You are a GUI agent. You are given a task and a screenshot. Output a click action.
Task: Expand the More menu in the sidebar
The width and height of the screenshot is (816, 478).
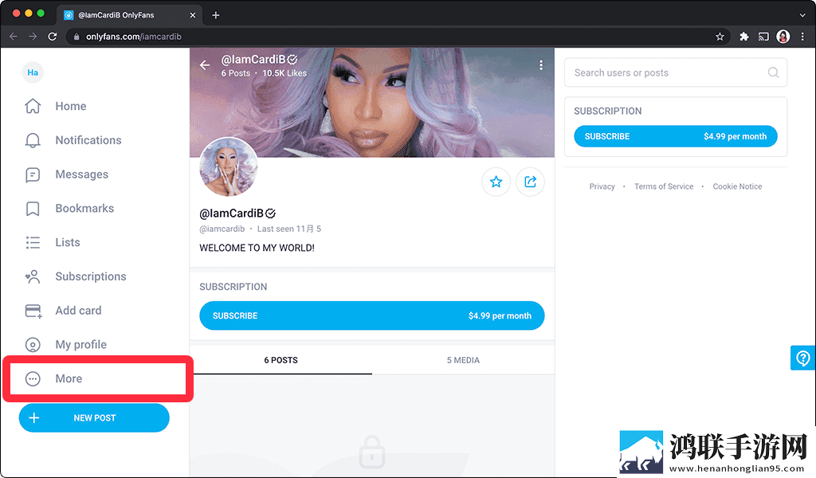point(53,378)
